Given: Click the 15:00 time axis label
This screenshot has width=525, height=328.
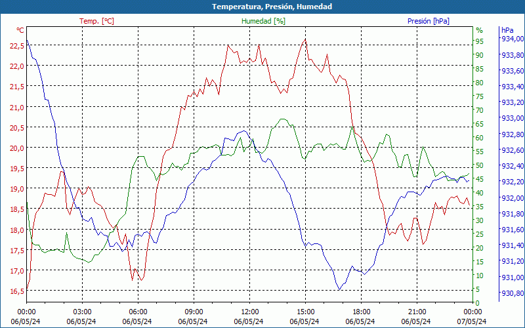Looking at the screenshot, I should pyautogui.click(x=305, y=312).
